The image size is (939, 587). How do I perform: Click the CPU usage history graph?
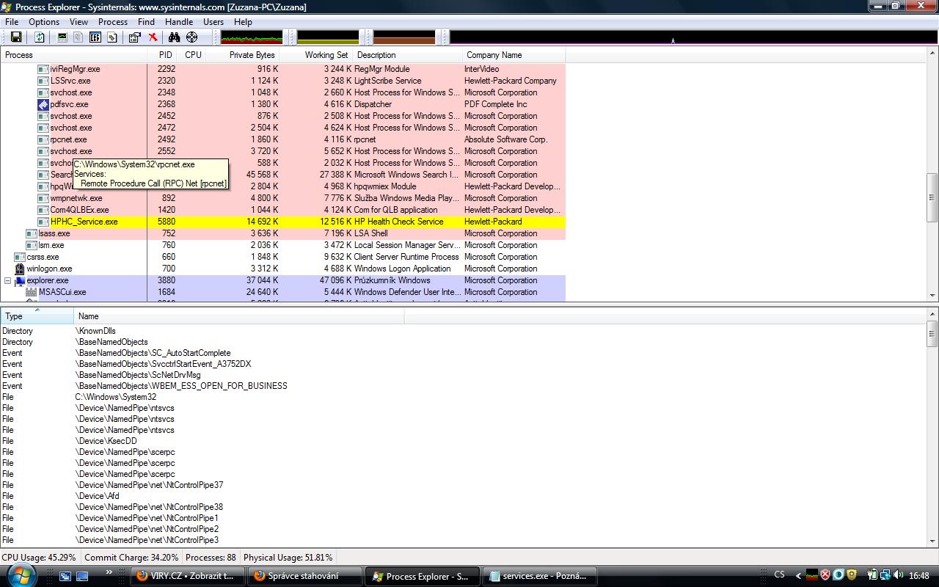pos(252,37)
